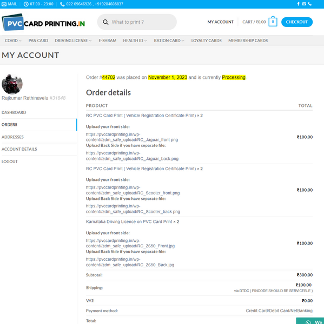The width and height of the screenshot is (324, 324).
Task: Open RC_Jaguar_back.png upload link
Action: [132, 156]
